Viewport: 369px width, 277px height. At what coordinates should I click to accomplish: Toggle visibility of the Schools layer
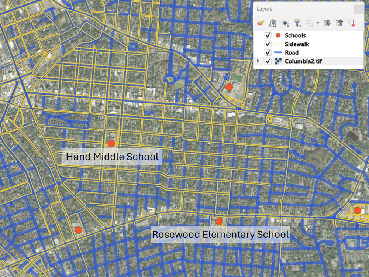click(x=268, y=35)
